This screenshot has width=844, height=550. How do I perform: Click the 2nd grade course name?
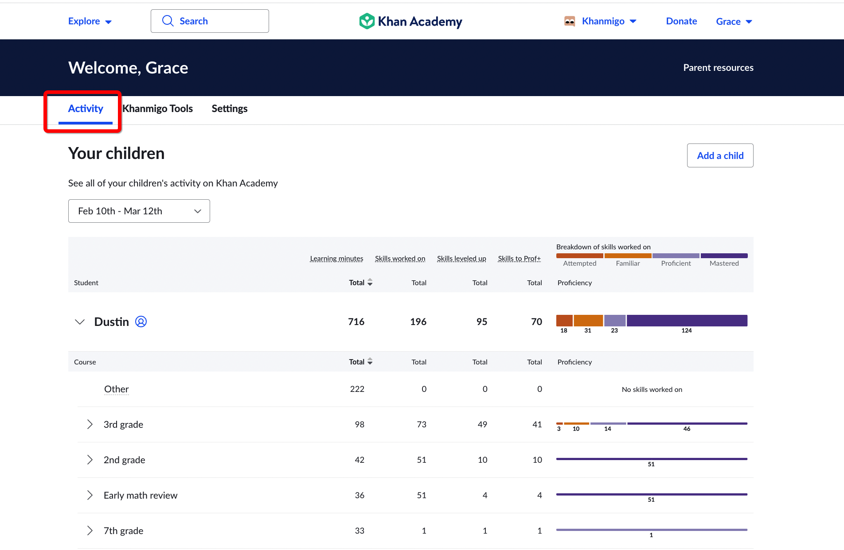click(x=125, y=460)
